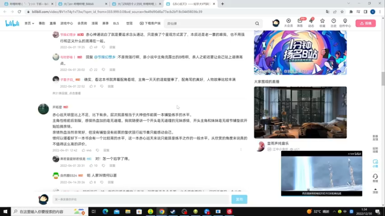Open the 创作中心 creator center icon

[x=345, y=23]
